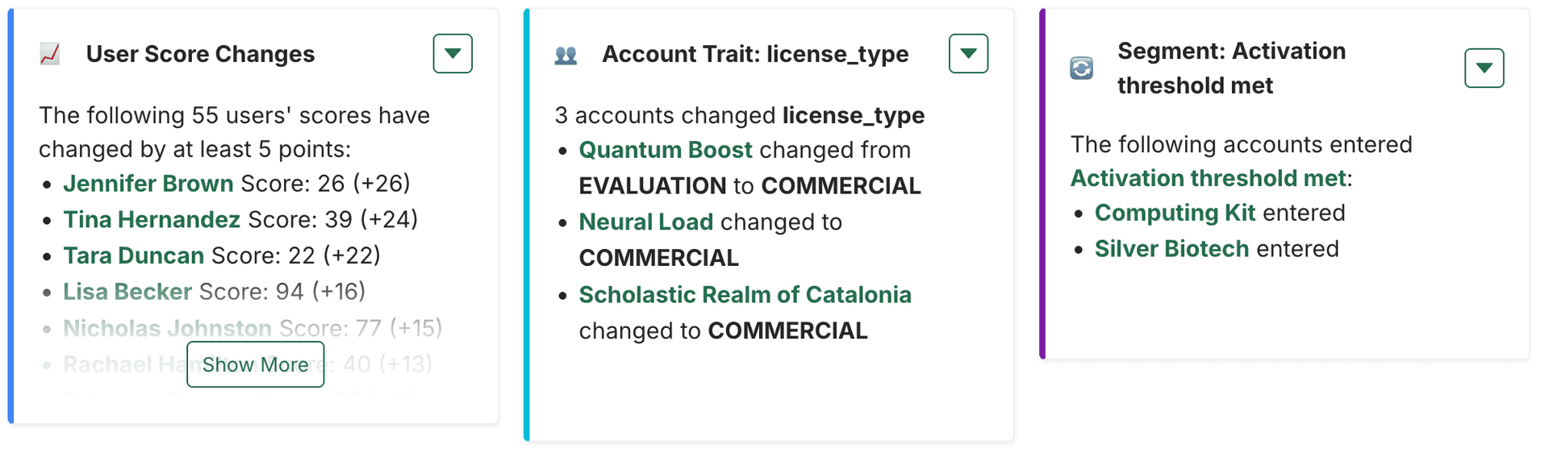This screenshot has width=1549, height=452.
Task: Open the Account Trait card dropdown arrow
Action: [x=968, y=54]
